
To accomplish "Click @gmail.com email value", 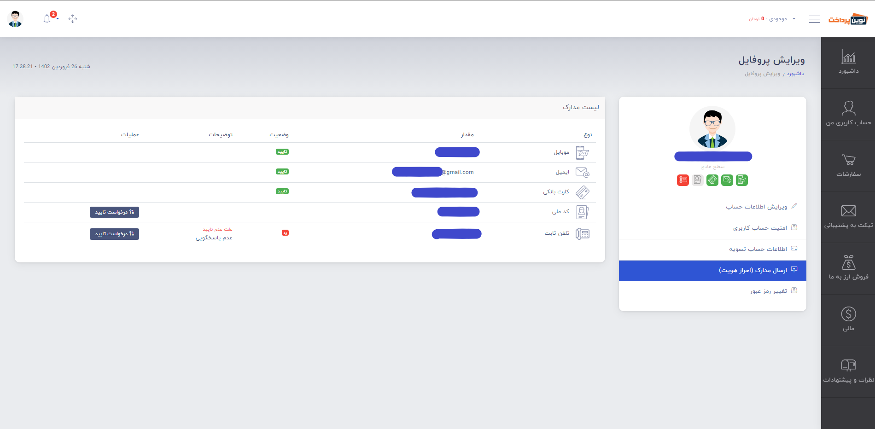I will tap(458, 172).
